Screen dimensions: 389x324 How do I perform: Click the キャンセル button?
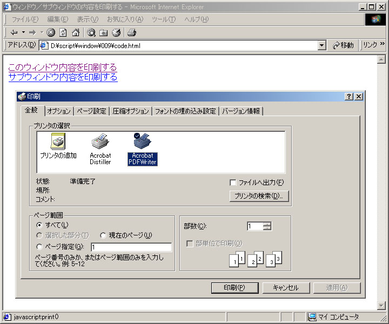click(x=286, y=288)
